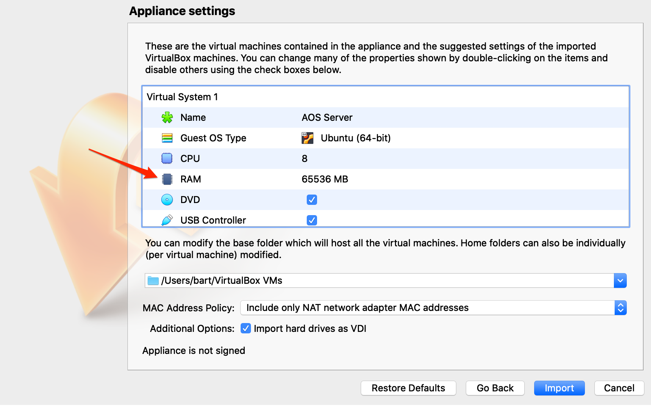Open the base folder dropdown arrow
The height and width of the screenshot is (420, 651).
click(620, 281)
